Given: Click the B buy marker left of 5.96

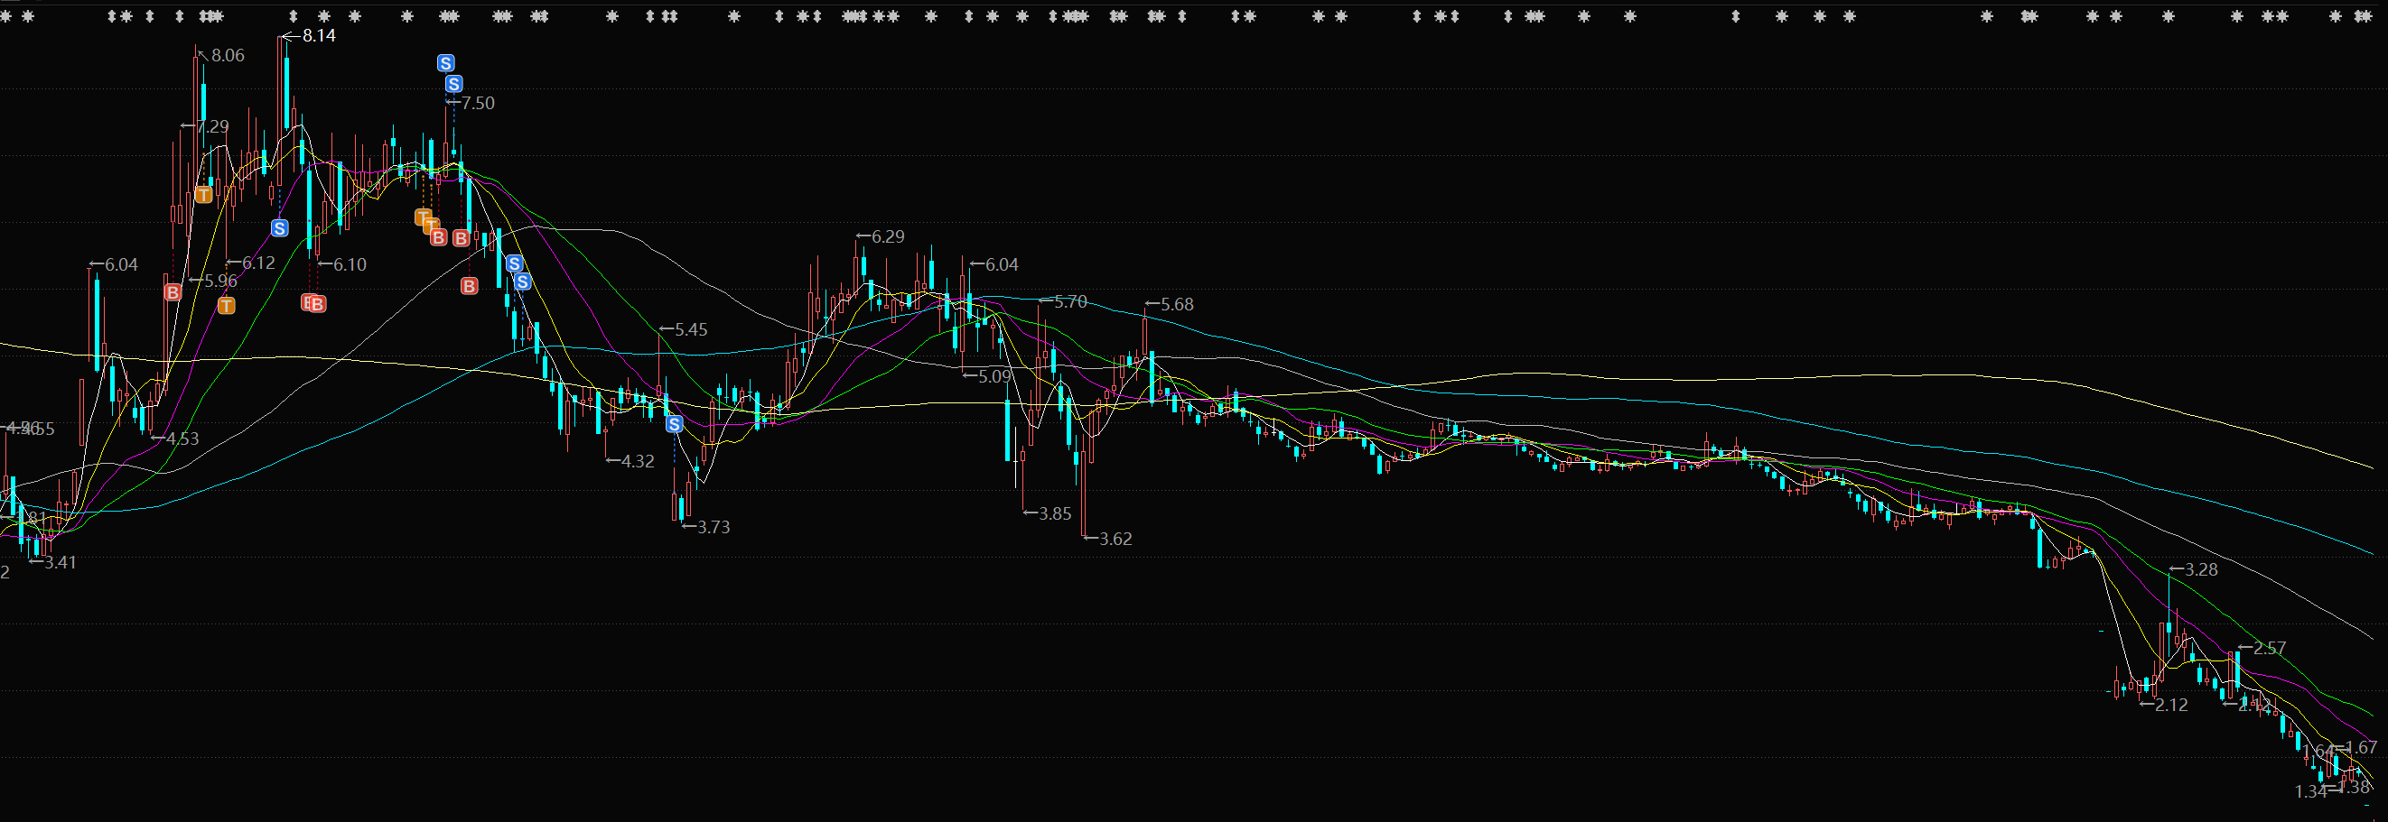Looking at the screenshot, I should pyautogui.click(x=173, y=292).
